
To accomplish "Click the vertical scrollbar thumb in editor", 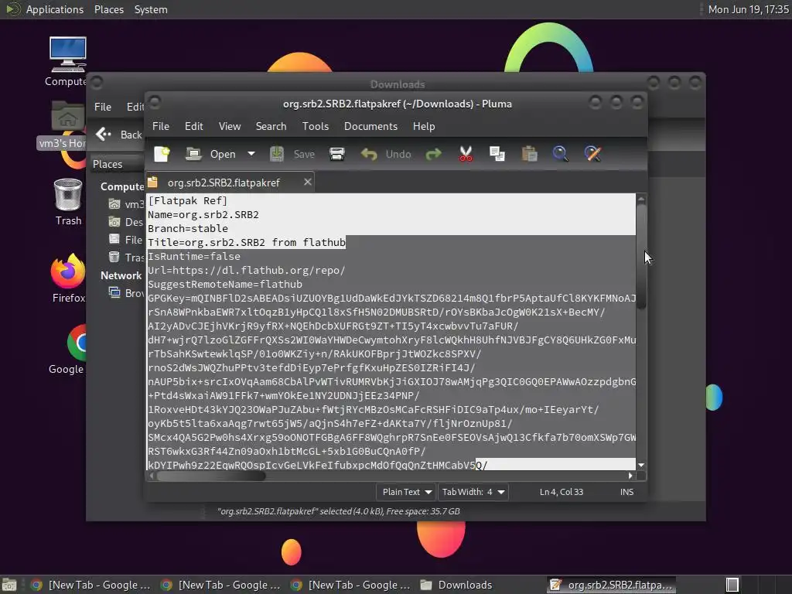I will tap(641, 255).
